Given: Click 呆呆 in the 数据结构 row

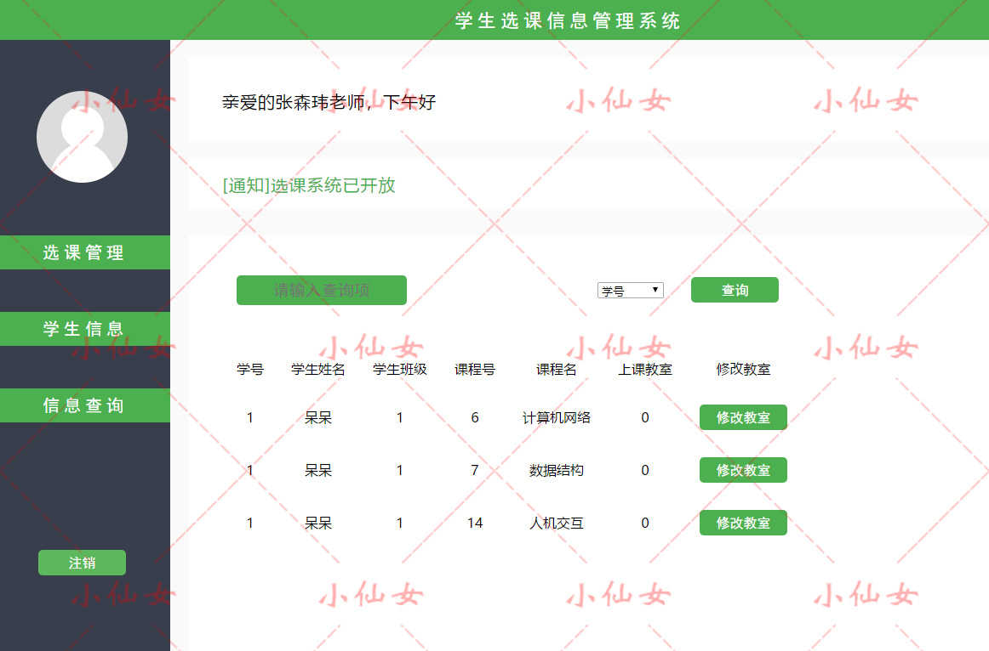Looking at the screenshot, I should click(318, 470).
